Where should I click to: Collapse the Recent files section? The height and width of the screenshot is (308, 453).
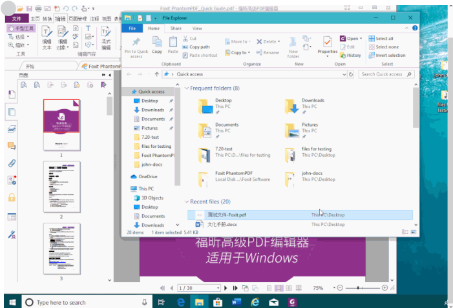click(187, 201)
